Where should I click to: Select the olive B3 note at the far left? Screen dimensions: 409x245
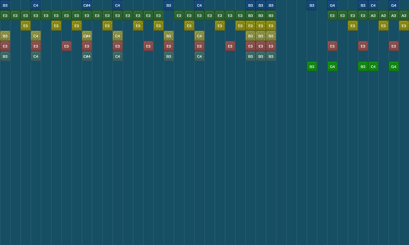5,36
